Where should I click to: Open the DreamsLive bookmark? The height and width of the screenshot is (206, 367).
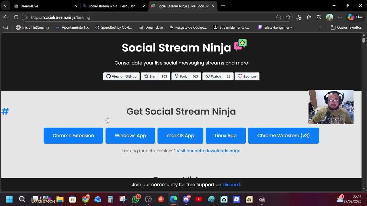click(x=151, y=27)
